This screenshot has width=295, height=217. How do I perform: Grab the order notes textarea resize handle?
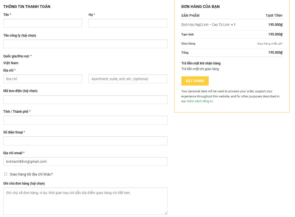[x=166, y=213]
